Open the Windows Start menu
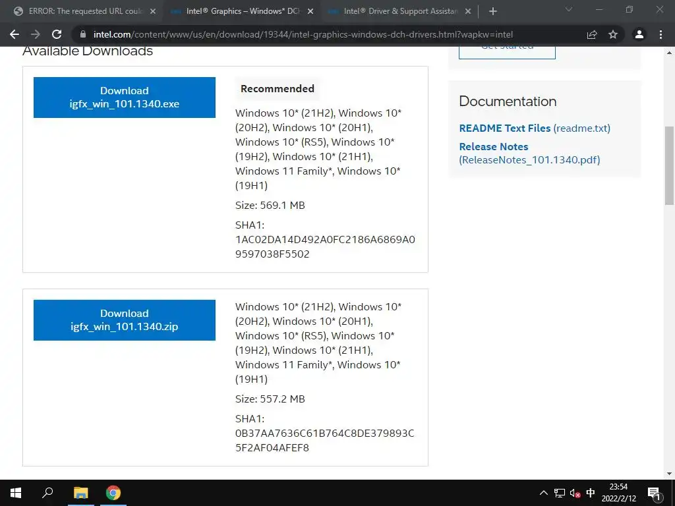Screen dimensions: 675x506 (x=16, y=493)
